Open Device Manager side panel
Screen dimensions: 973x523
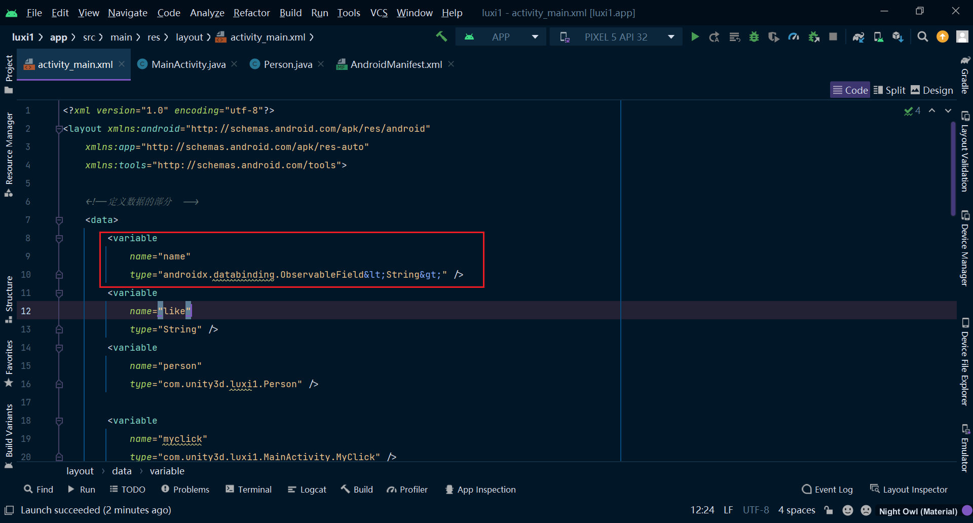965,248
